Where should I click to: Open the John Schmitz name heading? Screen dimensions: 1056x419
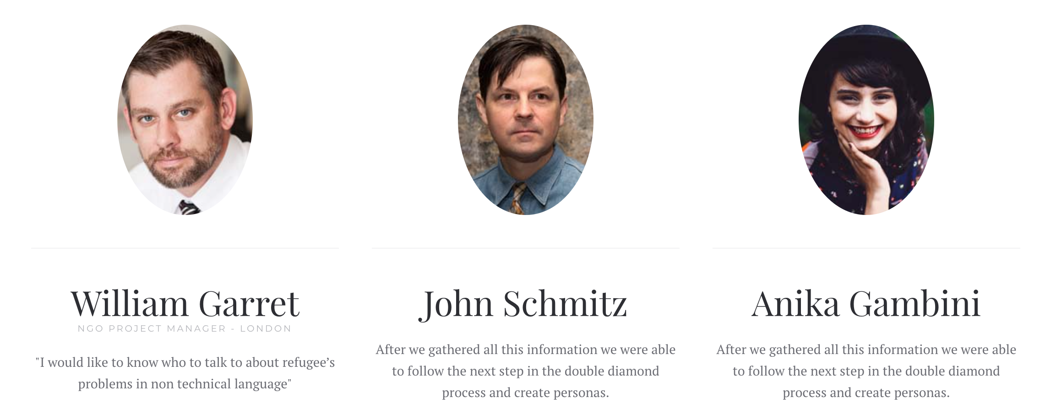(523, 305)
